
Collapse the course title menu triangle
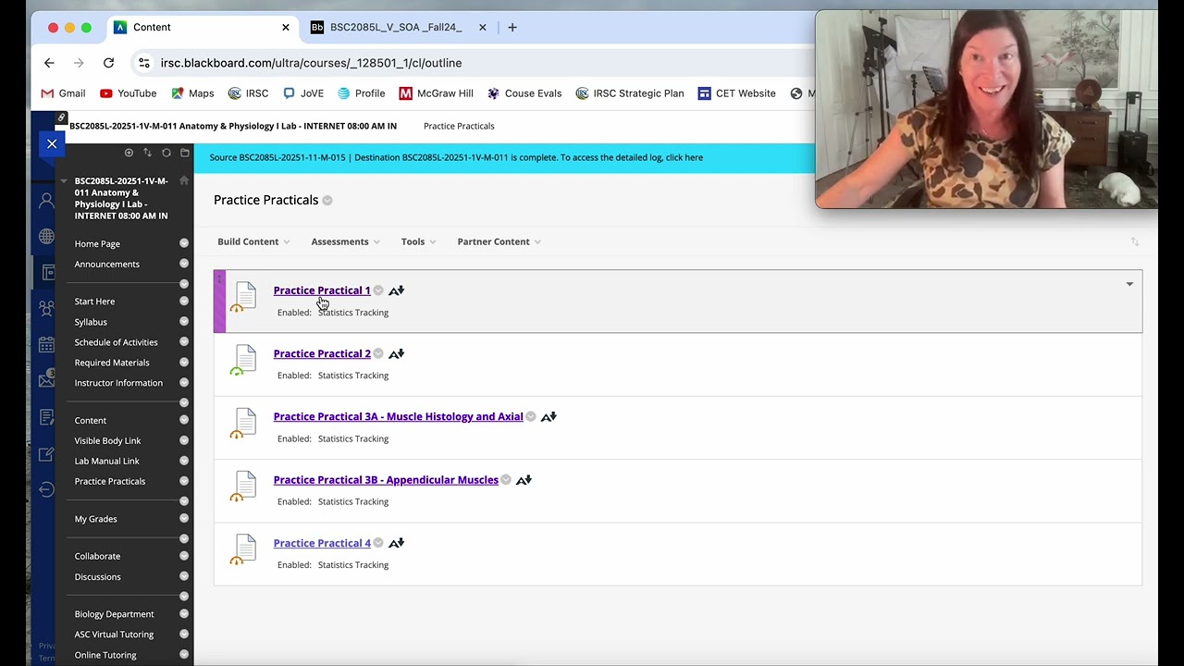point(65,181)
